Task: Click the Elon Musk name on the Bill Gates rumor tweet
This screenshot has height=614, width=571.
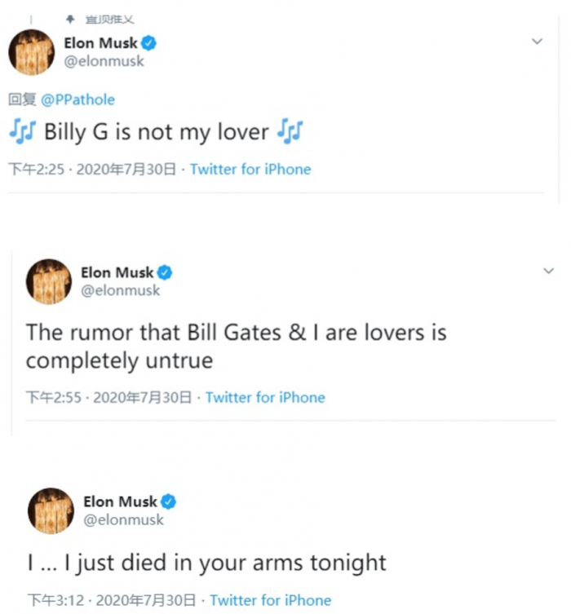Action: 117,272
